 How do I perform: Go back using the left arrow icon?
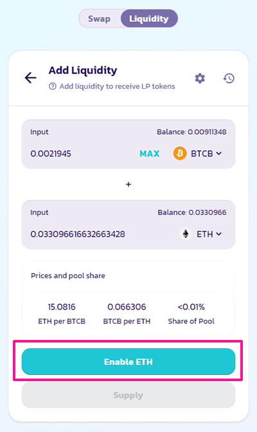[x=30, y=78]
